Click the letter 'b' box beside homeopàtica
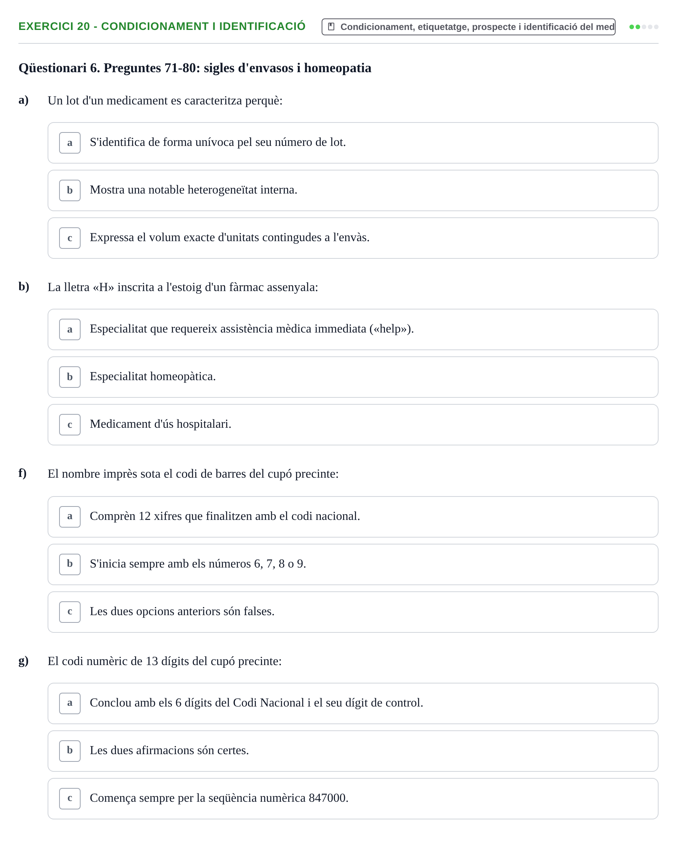Screen dimensions: 677x844 69,377
